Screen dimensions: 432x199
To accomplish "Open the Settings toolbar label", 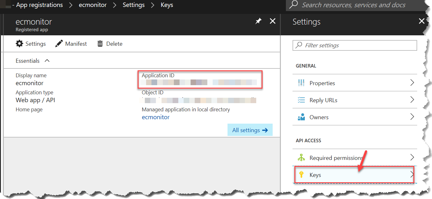I will [36, 44].
